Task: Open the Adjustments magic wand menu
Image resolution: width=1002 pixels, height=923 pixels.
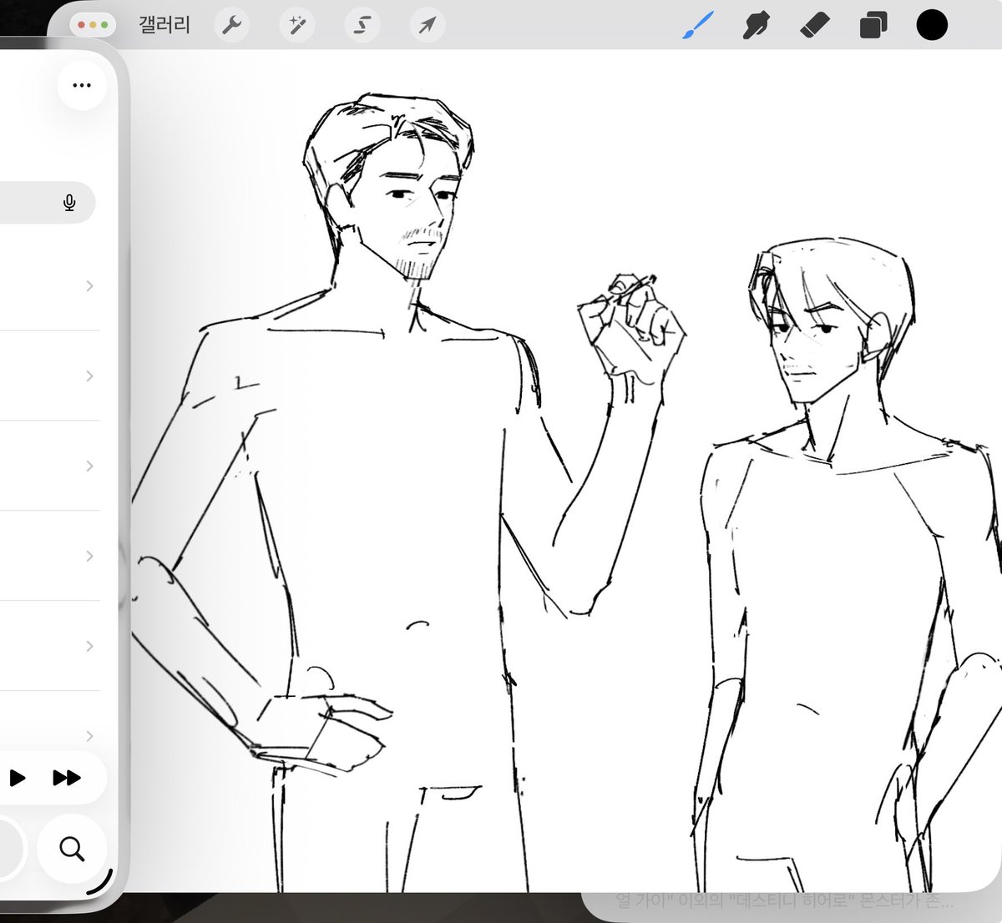Action: [296, 25]
